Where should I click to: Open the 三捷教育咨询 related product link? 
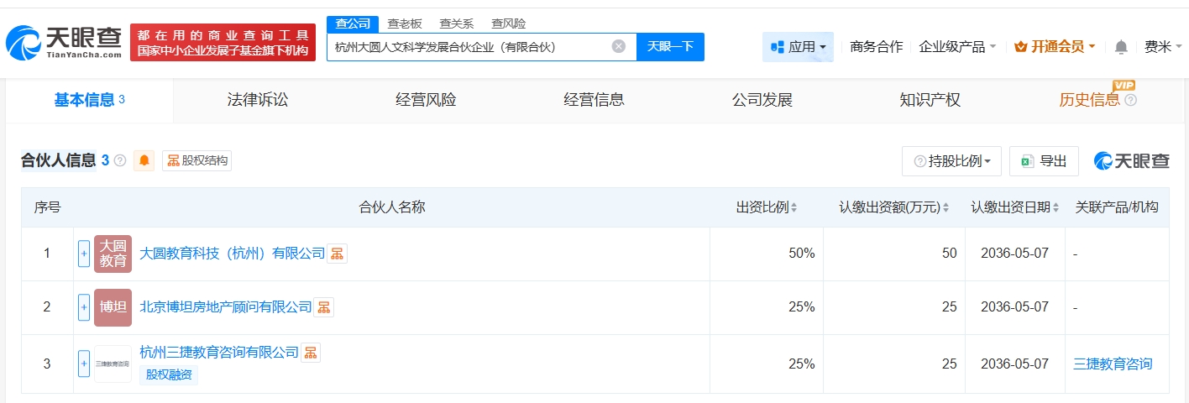[1113, 364]
